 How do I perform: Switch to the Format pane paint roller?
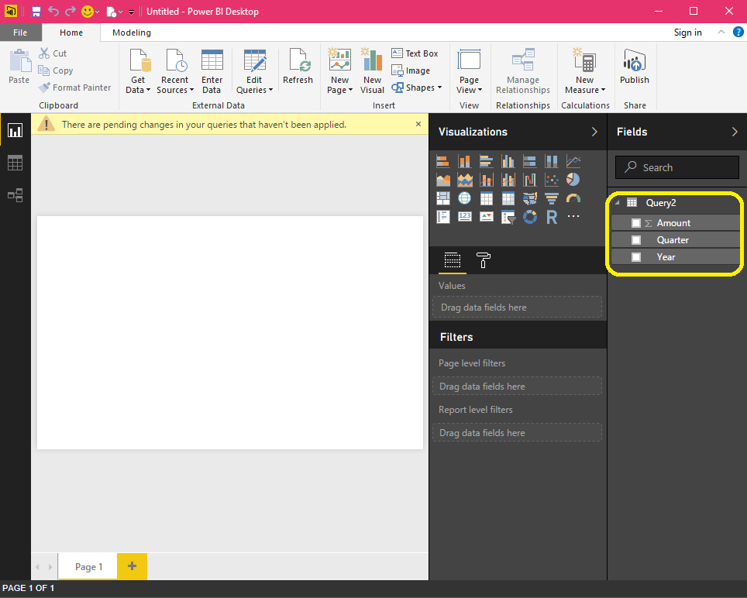(x=484, y=261)
